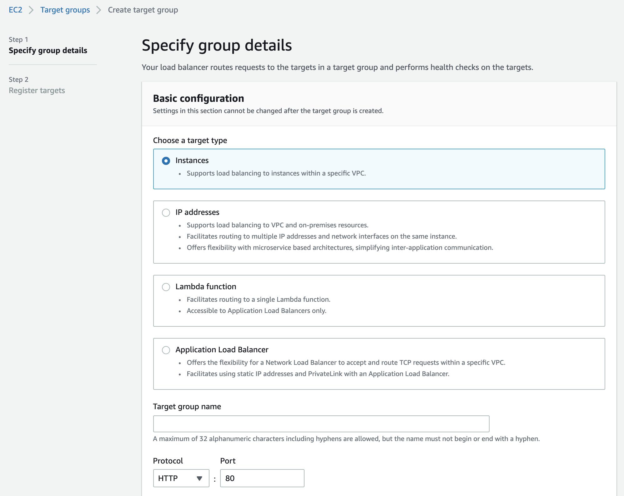Click Create target group breadcrumb text
624x496 pixels.
coord(143,10)
